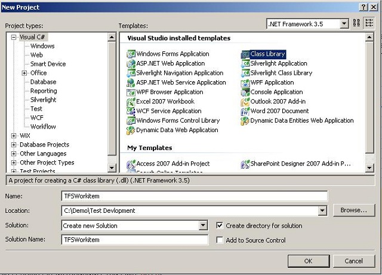Select the WCF project type
Image resolution: width=382 pixels, height=275 pixels.
37,118
